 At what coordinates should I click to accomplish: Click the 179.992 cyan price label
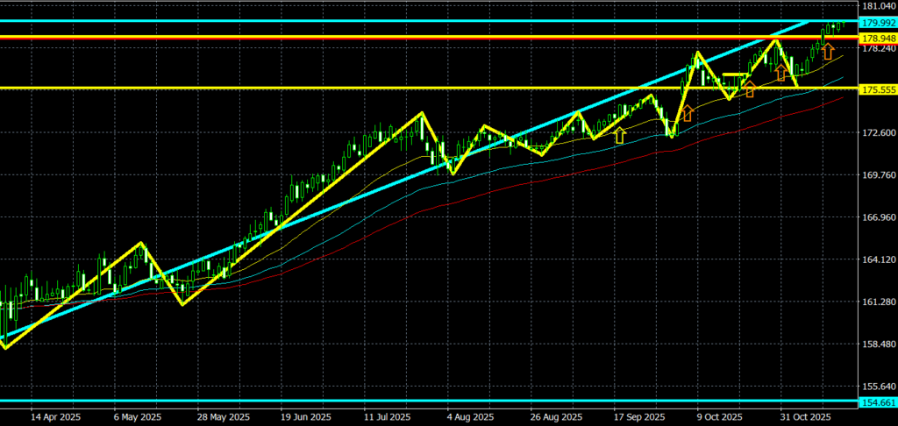pos(877,23)
